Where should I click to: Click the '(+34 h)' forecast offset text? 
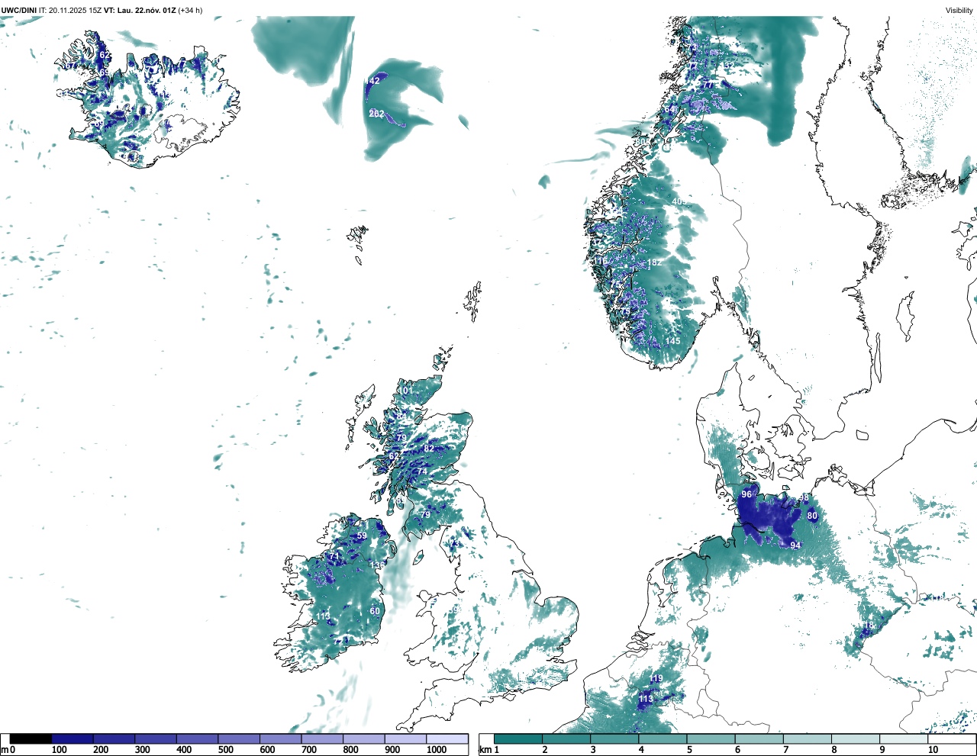tap(189, 10)
